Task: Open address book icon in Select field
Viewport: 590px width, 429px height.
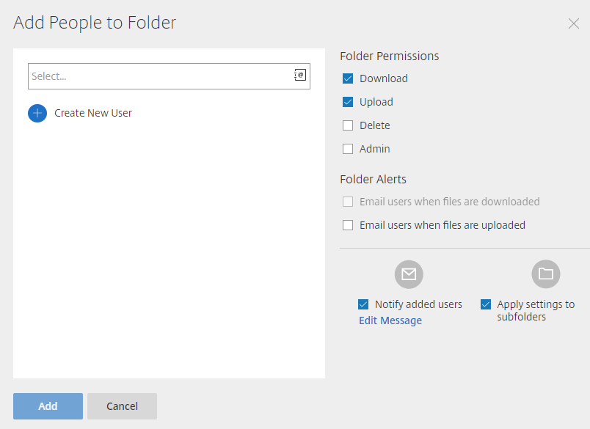Action: coord(300,76)
